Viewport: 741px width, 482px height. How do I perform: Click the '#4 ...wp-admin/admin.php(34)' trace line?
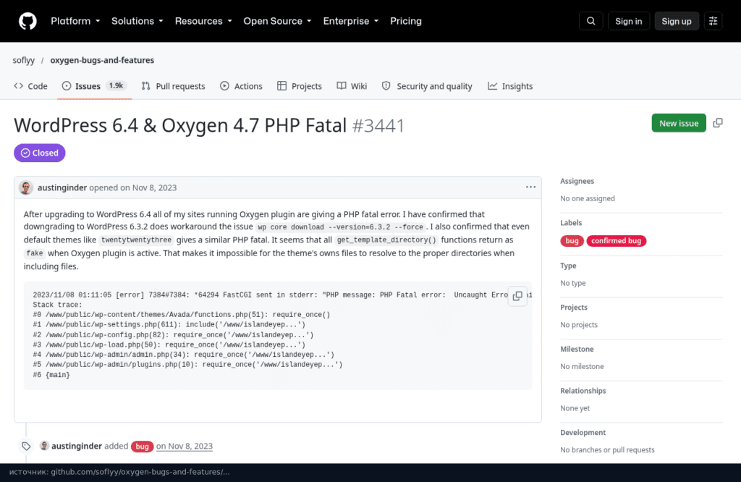183,355
